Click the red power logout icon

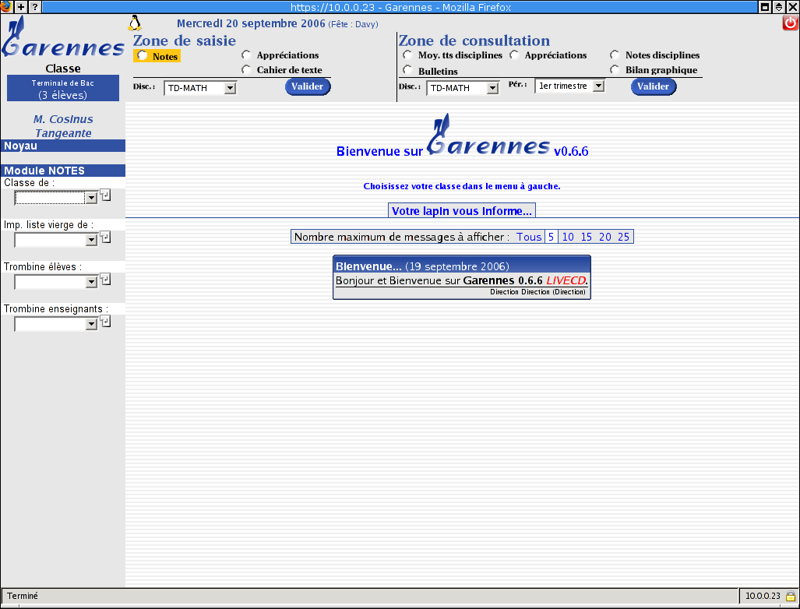[x=790, y=23]
